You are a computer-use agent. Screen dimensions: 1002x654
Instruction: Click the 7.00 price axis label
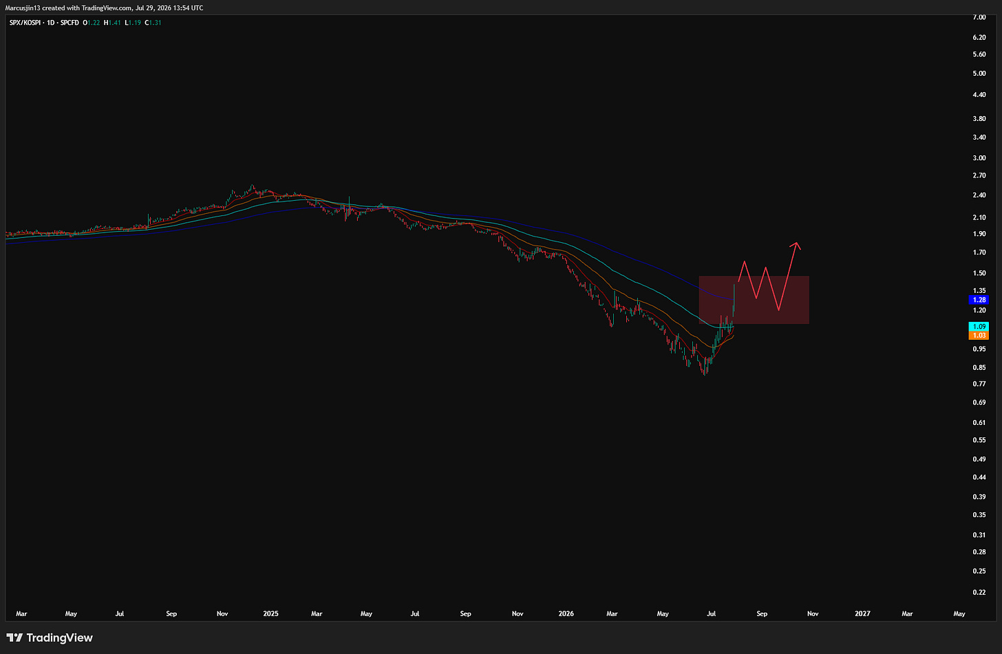click(979, 17)
